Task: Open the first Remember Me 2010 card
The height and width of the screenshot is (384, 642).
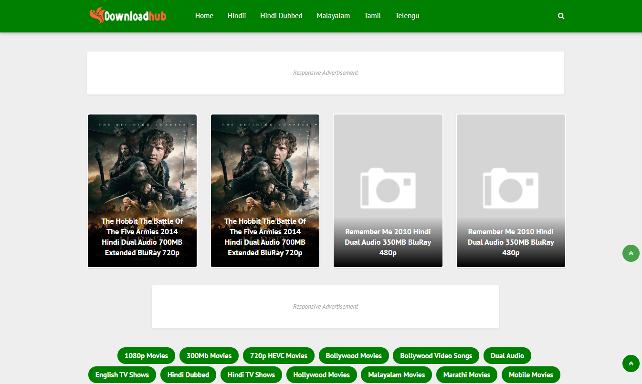Action: 388,191
